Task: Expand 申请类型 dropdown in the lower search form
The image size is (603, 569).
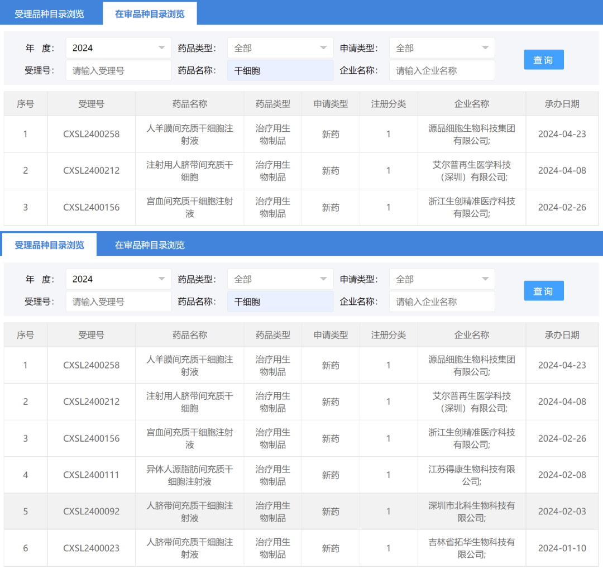Action: tap(442, 279)
